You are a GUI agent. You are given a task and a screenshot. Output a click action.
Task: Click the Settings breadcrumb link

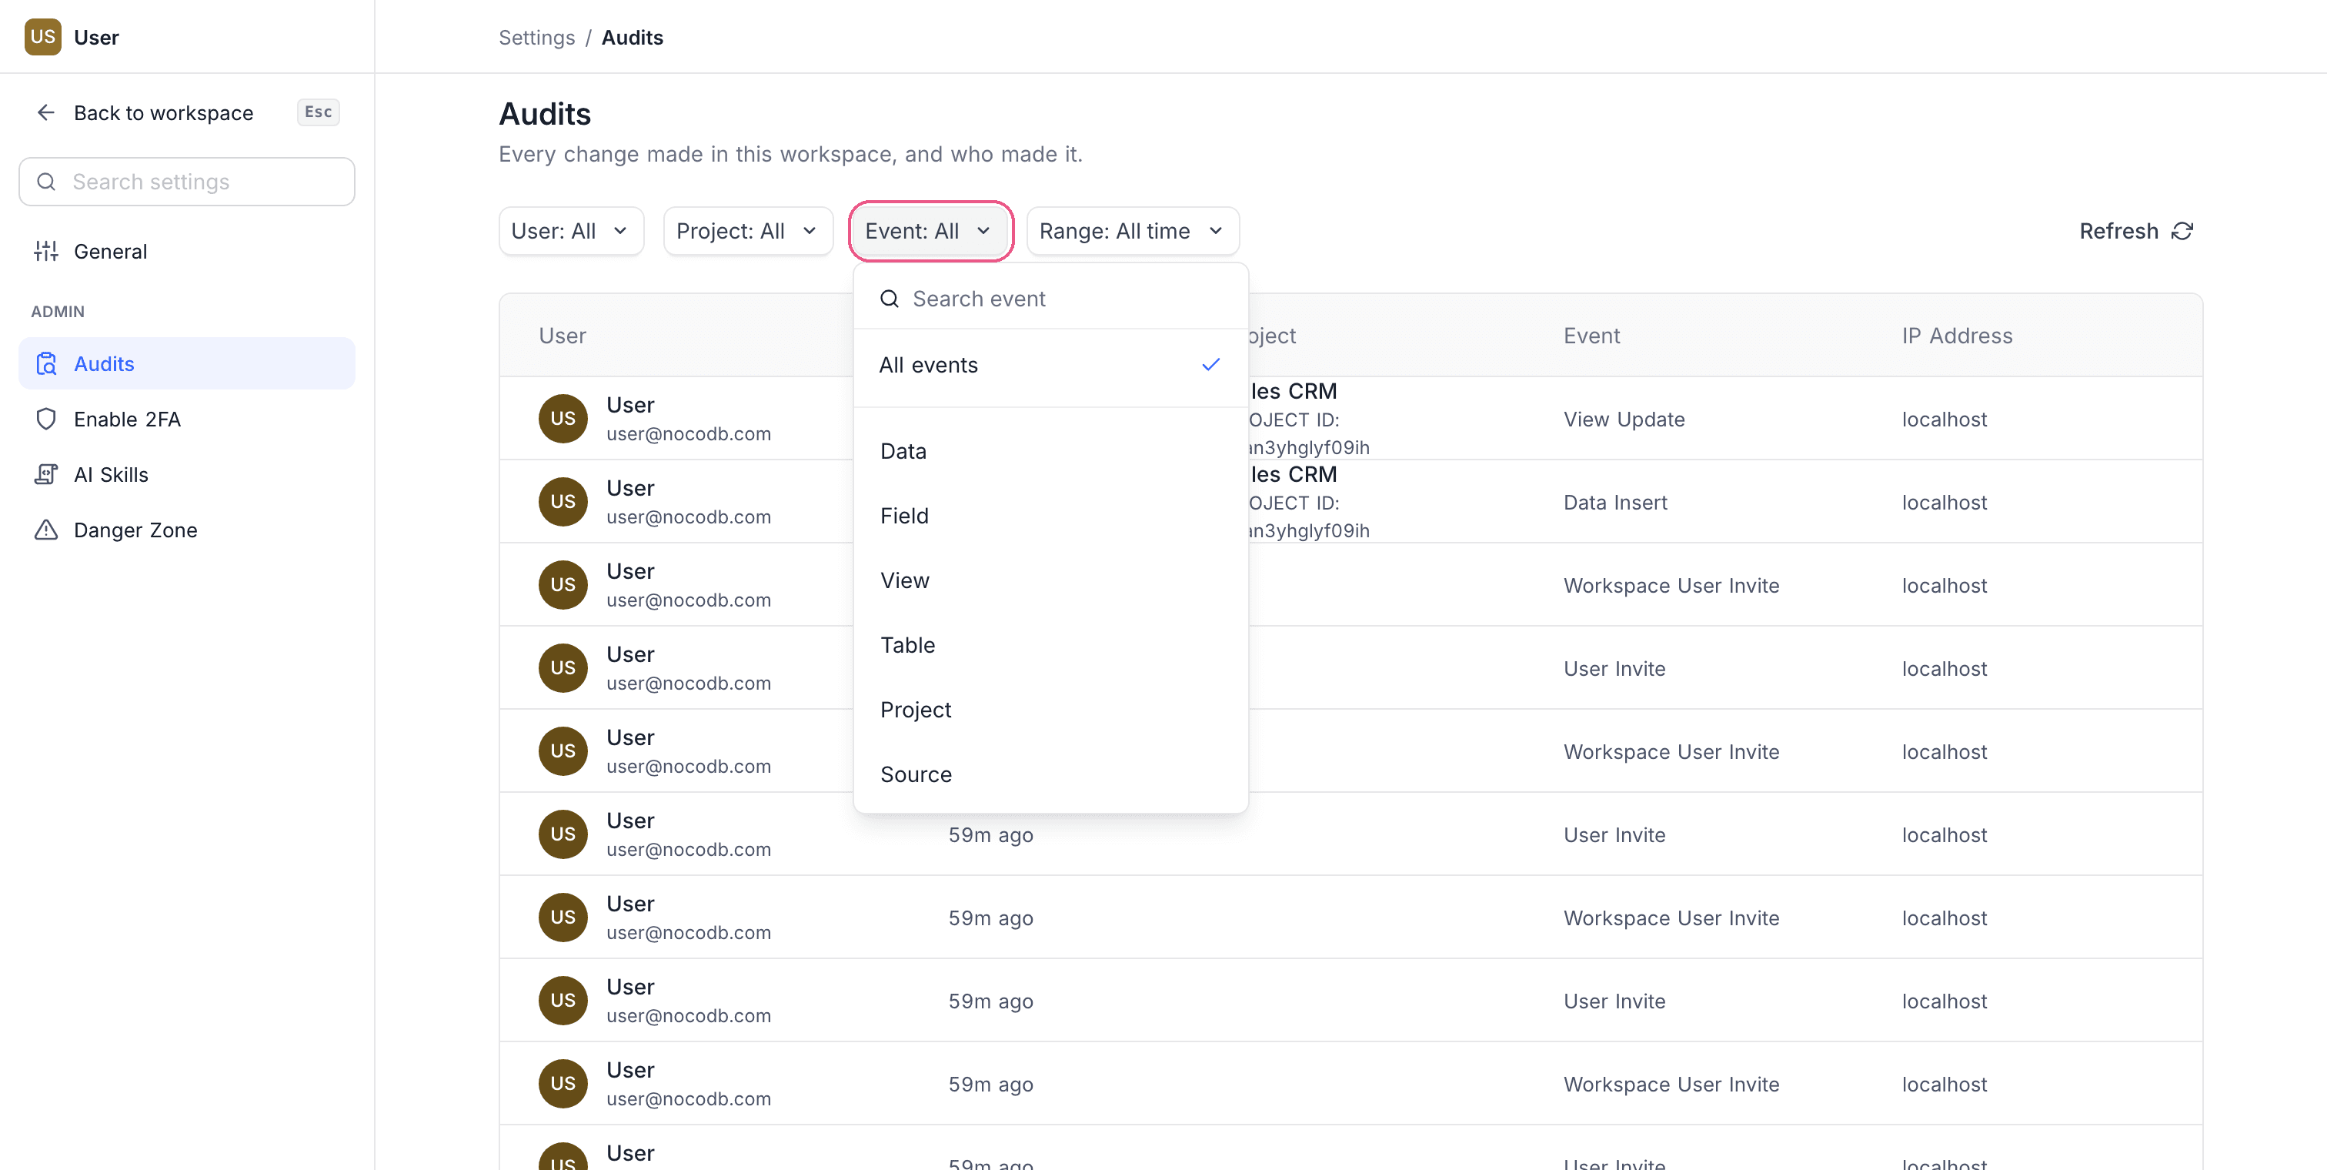536,37
